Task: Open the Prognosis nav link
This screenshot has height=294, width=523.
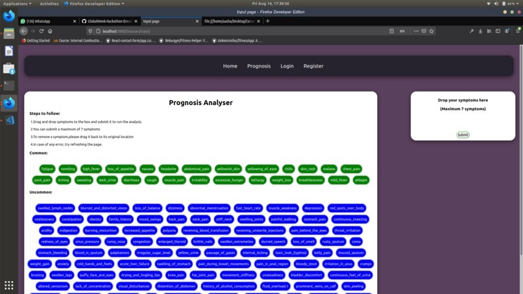Action: pyautogui.click(x=259, y=66)
